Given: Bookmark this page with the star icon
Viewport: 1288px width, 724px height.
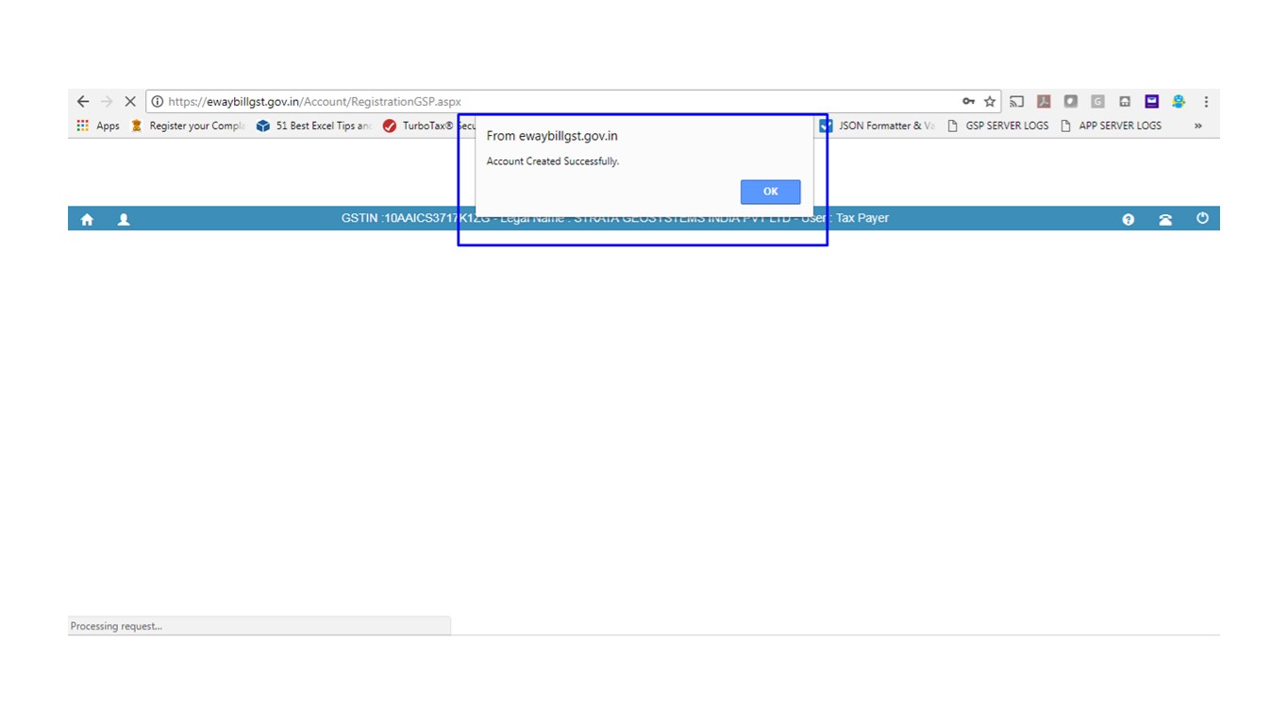Looking at the screenshot, I should point(990,101).
